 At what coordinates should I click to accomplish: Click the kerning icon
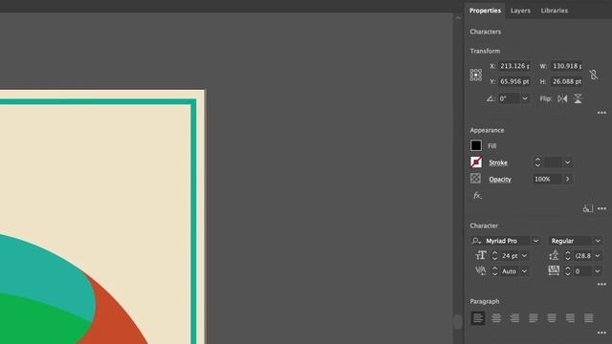click(x=480, y=270)
